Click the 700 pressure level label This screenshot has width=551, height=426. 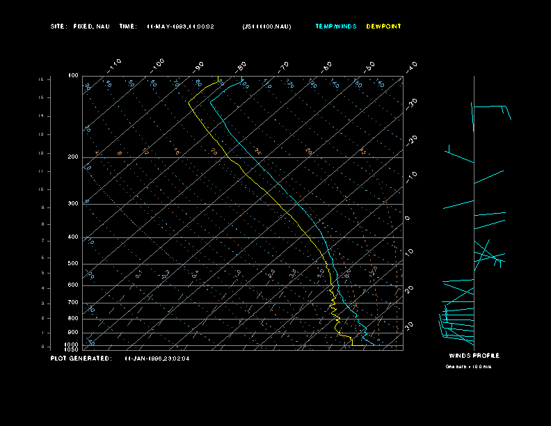coord(72,303)
